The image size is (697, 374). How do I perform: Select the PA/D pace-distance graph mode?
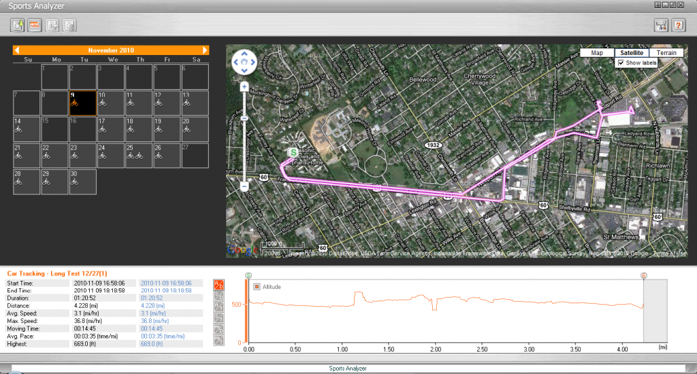click(218, 329)
